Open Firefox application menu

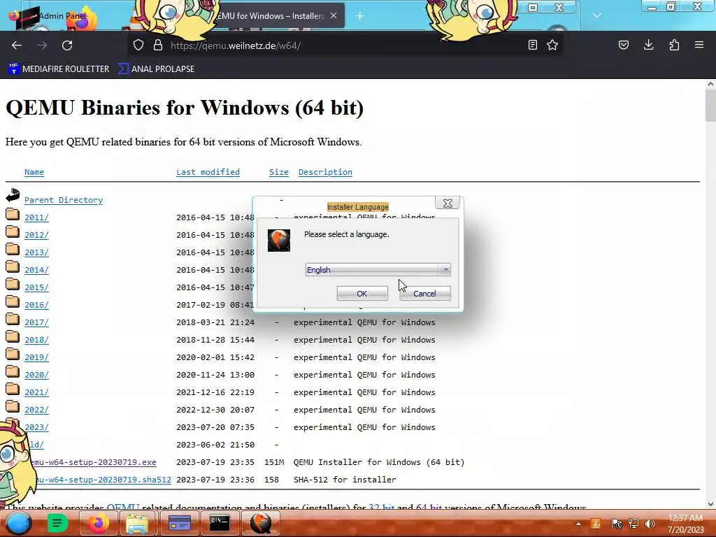(699, 45)
